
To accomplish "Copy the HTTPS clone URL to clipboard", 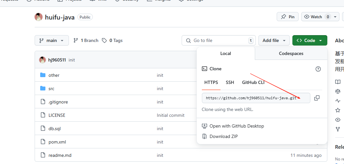I will pyautogui.click(x=317, y=98).
